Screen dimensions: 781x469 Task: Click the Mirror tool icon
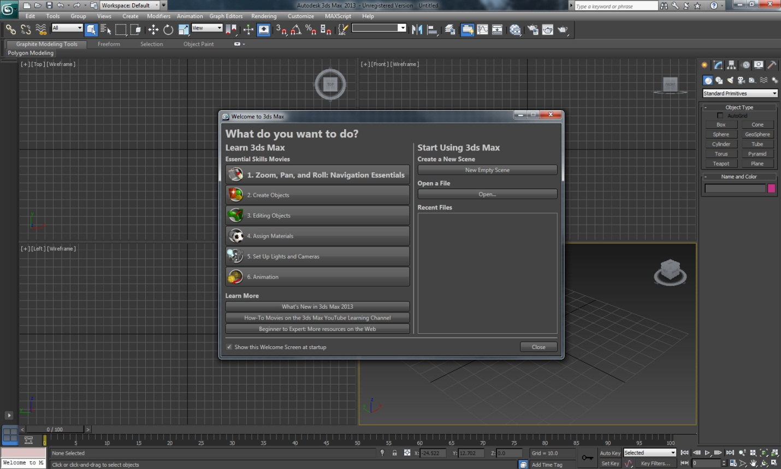click(417, 29)
